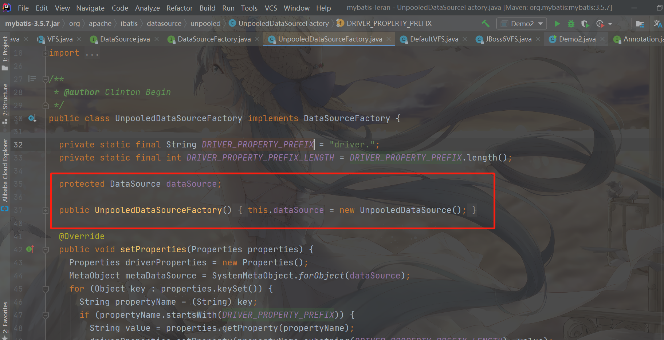The height and width of the screenshot is (340, 664).
Task: Run Demo2 with coverage shield icon
Action: (585, 24)
